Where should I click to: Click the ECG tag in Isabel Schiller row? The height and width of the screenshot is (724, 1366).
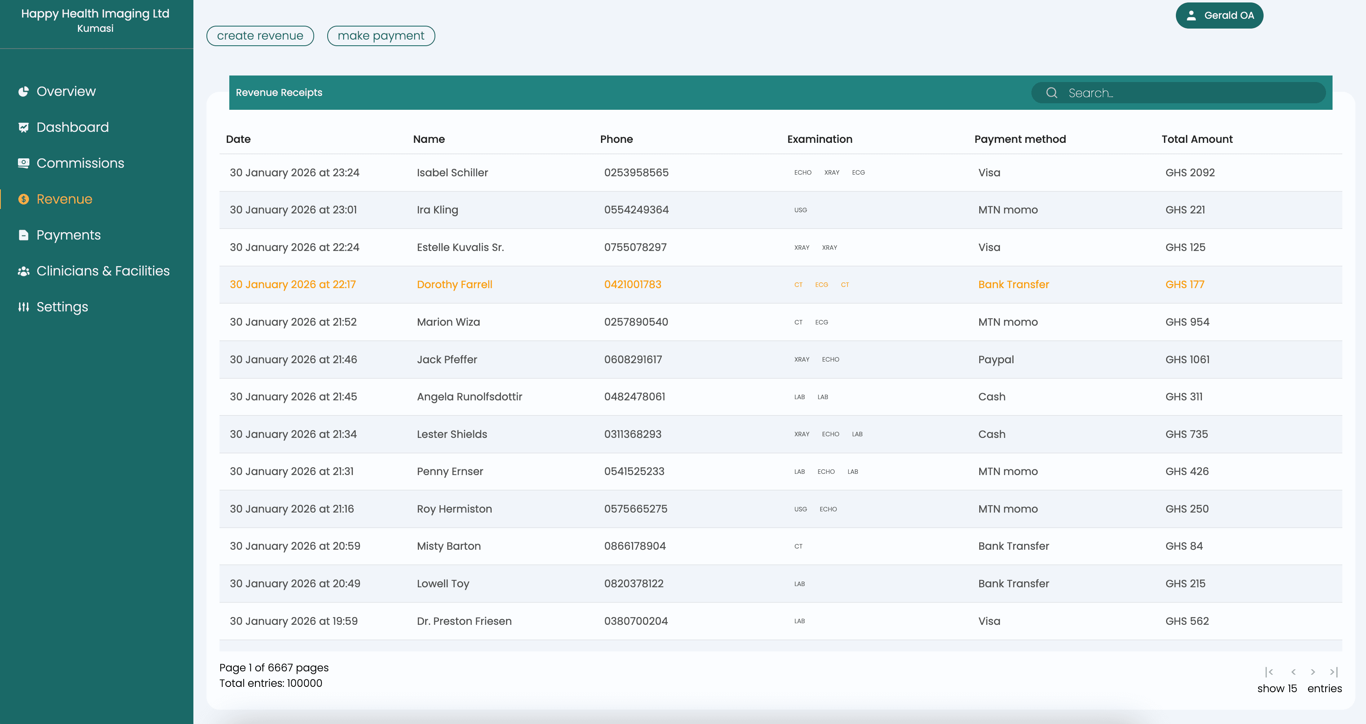(x=858, y=173)
